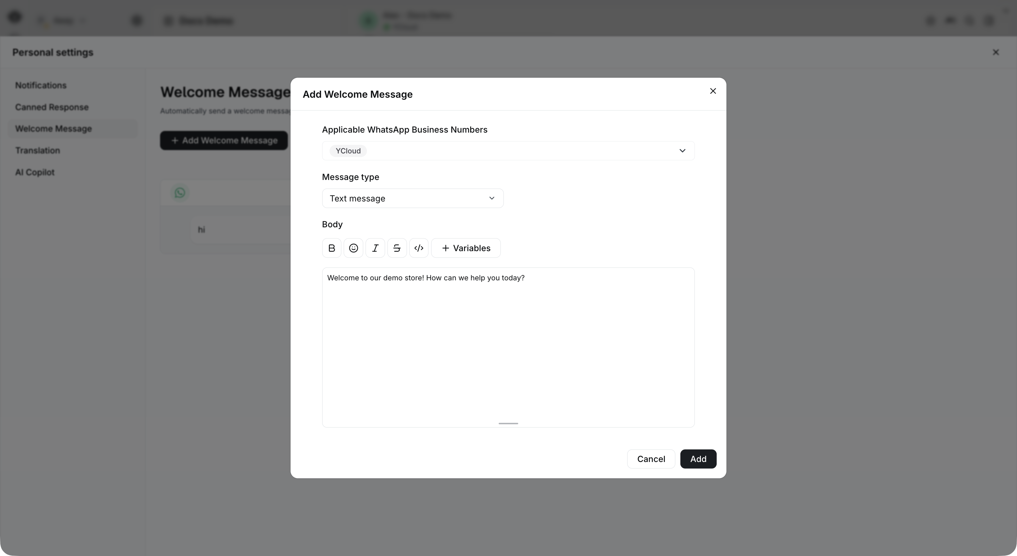Confirm with the Add button
Viewport: 1017px width, 556px height.
click(698, 459)
